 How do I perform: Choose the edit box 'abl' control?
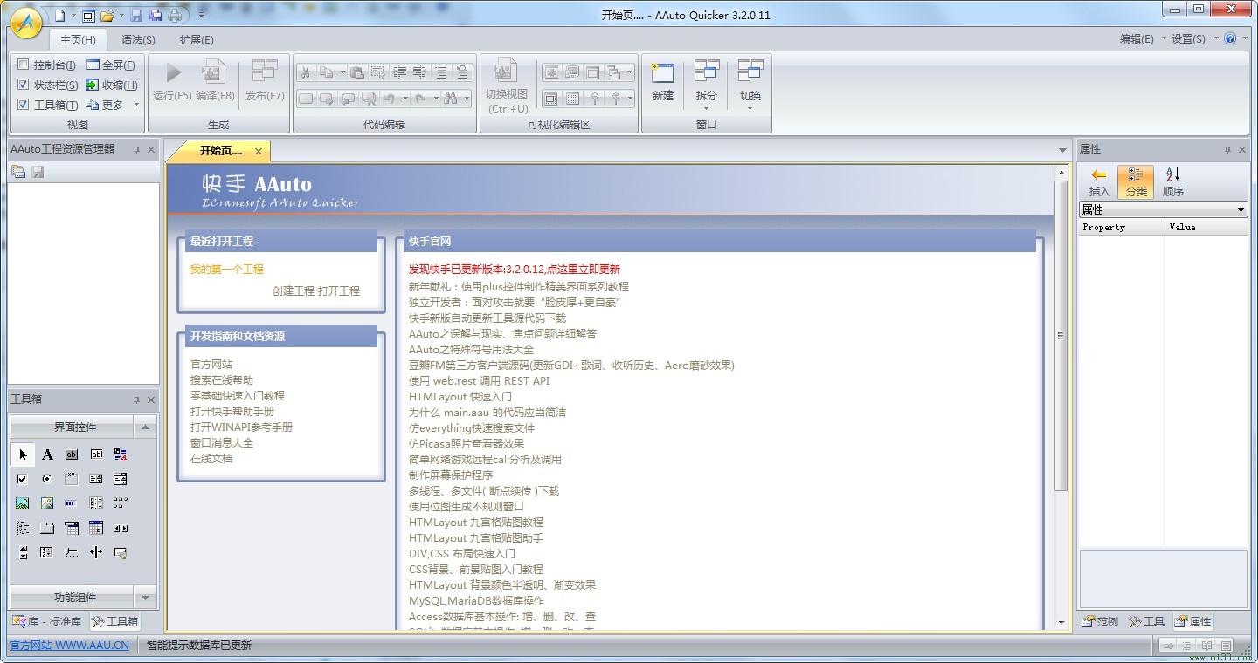click(x=96, y=455)
